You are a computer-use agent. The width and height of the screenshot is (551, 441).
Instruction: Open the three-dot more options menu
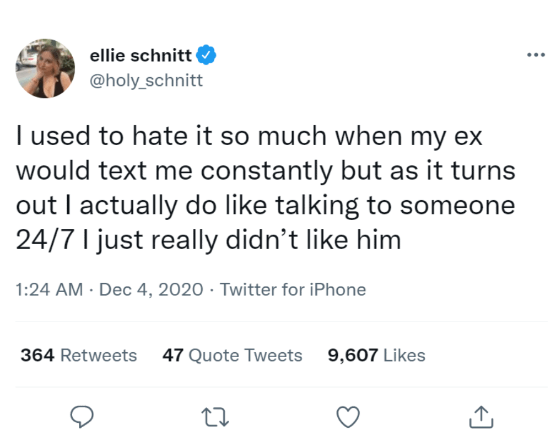click(x=536, y=55)
